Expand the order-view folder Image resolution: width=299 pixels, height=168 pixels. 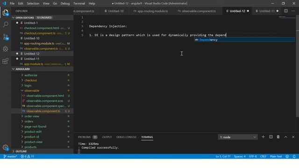coord(32,116)
